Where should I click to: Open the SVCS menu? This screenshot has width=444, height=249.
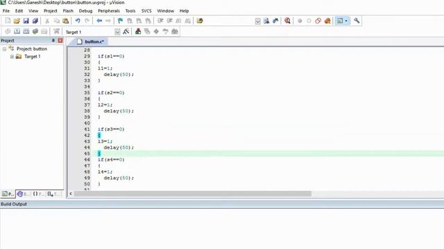pyautogui.click(x=146, y=11)
